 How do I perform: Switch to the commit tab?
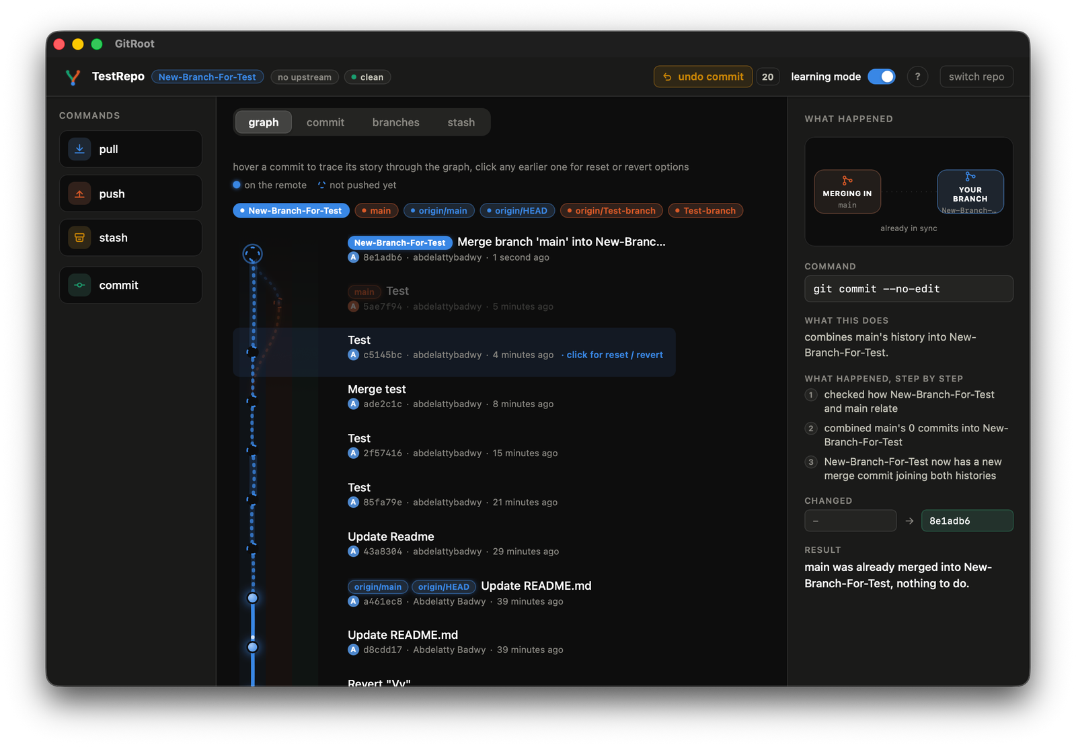[325, 122]
